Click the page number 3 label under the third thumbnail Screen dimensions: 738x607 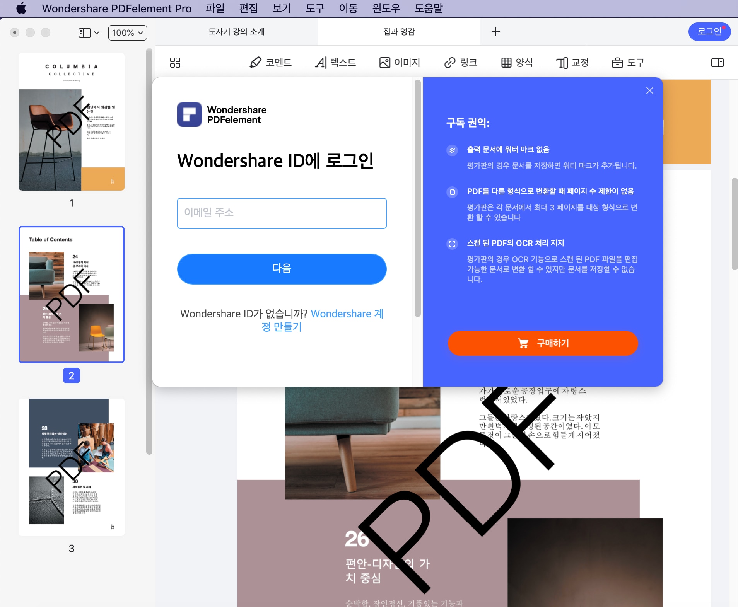pyautogui.click(x=72, y=548)
